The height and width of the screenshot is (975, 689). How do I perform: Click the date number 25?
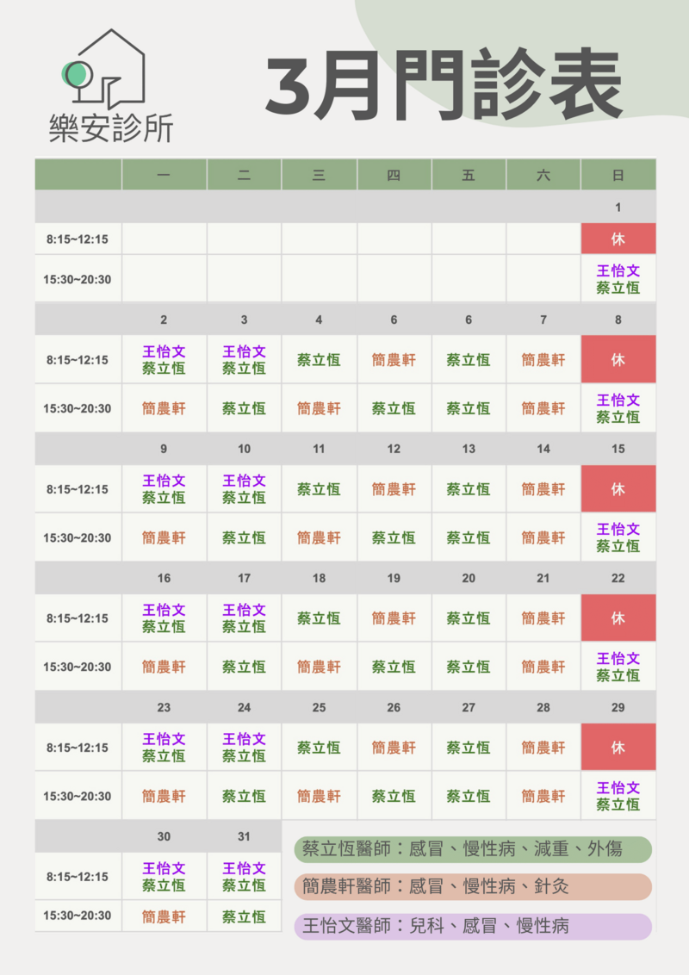pos(319,707)
